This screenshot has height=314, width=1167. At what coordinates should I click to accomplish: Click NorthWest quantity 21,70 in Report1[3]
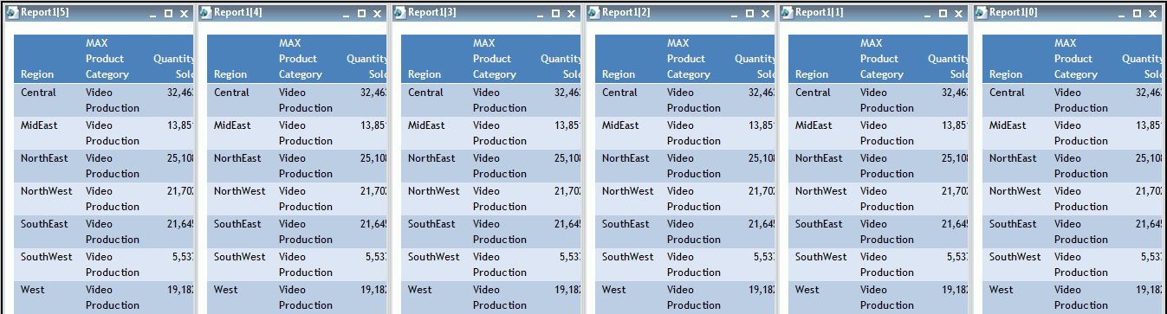[x=567, y=191]
